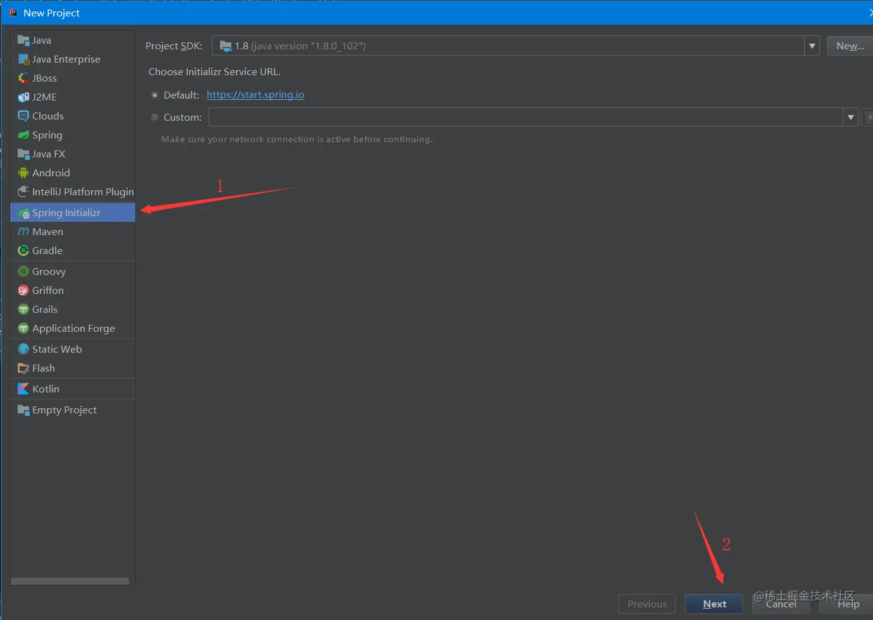Screen dimensions: 873x620
Task: Click the Static Web globe icon
Action: click(23, 350)
